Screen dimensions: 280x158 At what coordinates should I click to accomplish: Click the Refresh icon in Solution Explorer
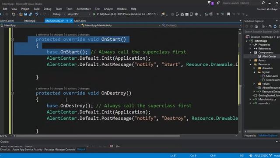pyautogui.click(x=275, y=26)
